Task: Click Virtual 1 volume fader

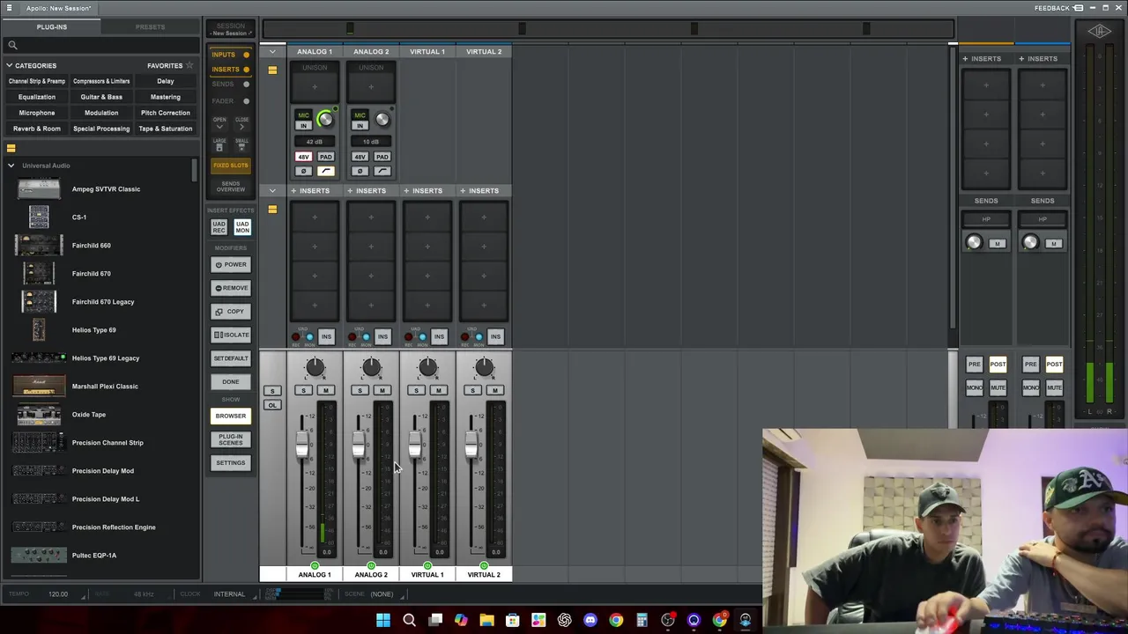Action: [416, 446]
